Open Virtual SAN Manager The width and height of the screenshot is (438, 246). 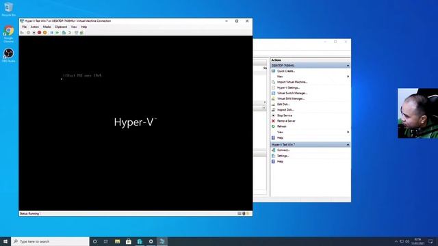(x=291, y=98)
